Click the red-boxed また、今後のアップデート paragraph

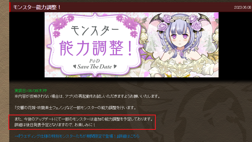click(82, 122)
